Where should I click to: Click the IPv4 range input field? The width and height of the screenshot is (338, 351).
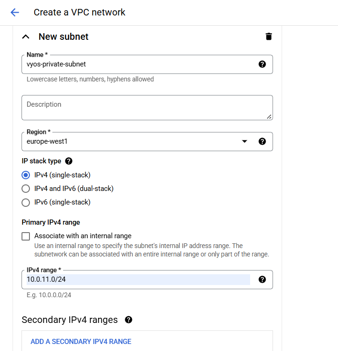138,279
